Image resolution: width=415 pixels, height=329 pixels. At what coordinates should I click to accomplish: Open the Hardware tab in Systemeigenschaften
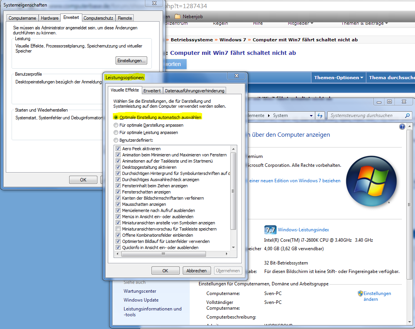pyautogui.click(x=50, y=18)
